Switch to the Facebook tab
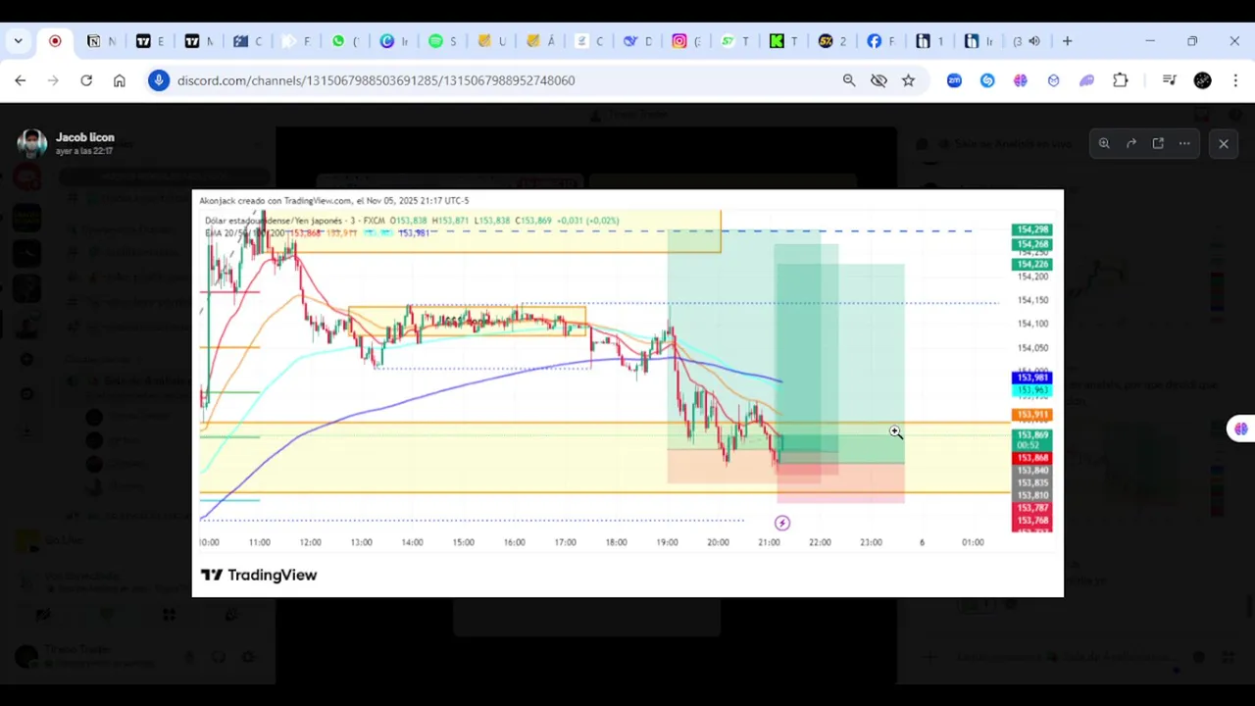 (x=880, y=41)
